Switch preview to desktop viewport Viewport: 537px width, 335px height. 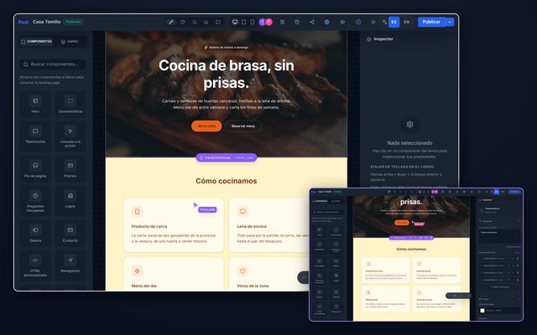pyautogui.click(x=235, y=23)
